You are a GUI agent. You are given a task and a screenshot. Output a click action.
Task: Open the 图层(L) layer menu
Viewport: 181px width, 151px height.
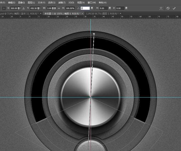(x=31, y=3)
